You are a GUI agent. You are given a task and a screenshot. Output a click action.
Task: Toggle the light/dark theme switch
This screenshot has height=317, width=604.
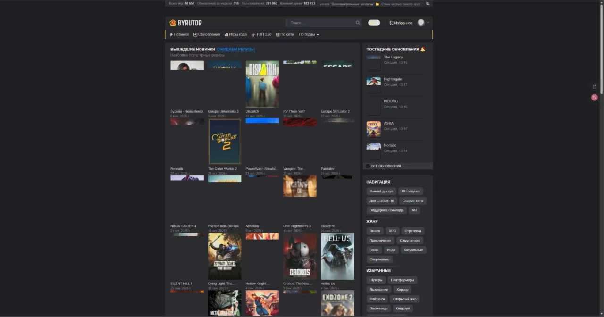pyautogui.click(x=374, y=23)
